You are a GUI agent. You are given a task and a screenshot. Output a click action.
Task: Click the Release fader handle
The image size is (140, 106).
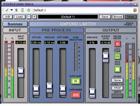[49, 88]
